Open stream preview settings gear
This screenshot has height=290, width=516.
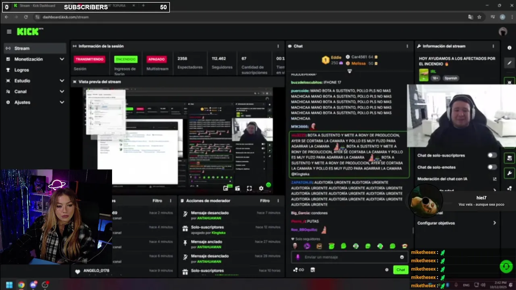point(261,188)
